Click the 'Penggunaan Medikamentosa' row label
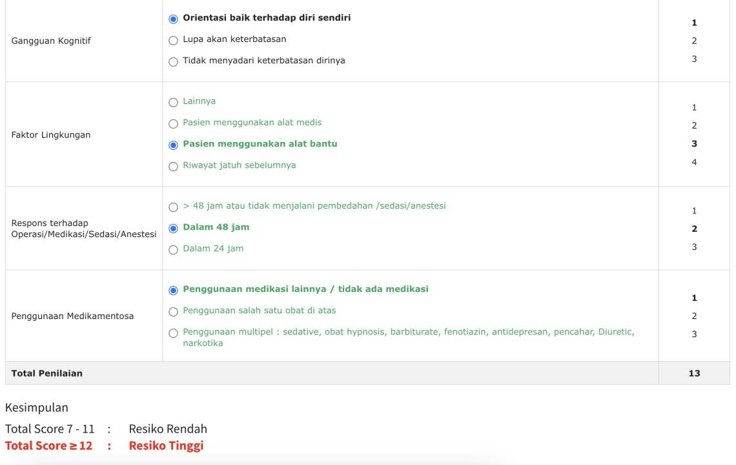This screenshot has height=465, width=736. [x=72, y=316]
